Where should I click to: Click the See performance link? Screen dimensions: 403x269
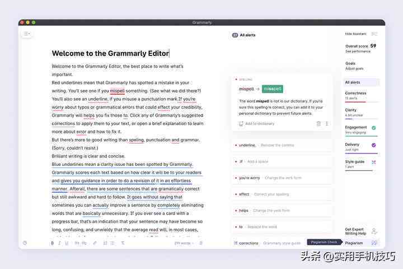(358, 52)
